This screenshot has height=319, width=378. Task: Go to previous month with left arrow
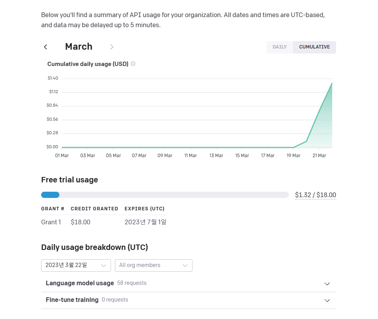[x=45, y=47]
